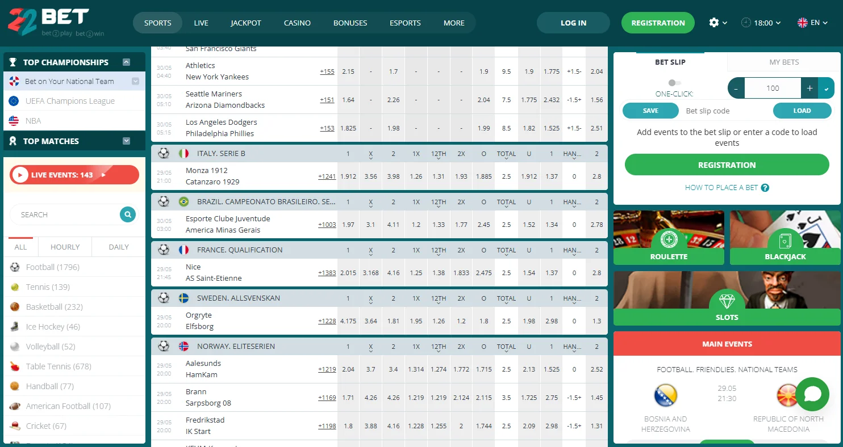Click the help question mark icon
This screenshot has width=843, height=447.
(x=765, y=187)
